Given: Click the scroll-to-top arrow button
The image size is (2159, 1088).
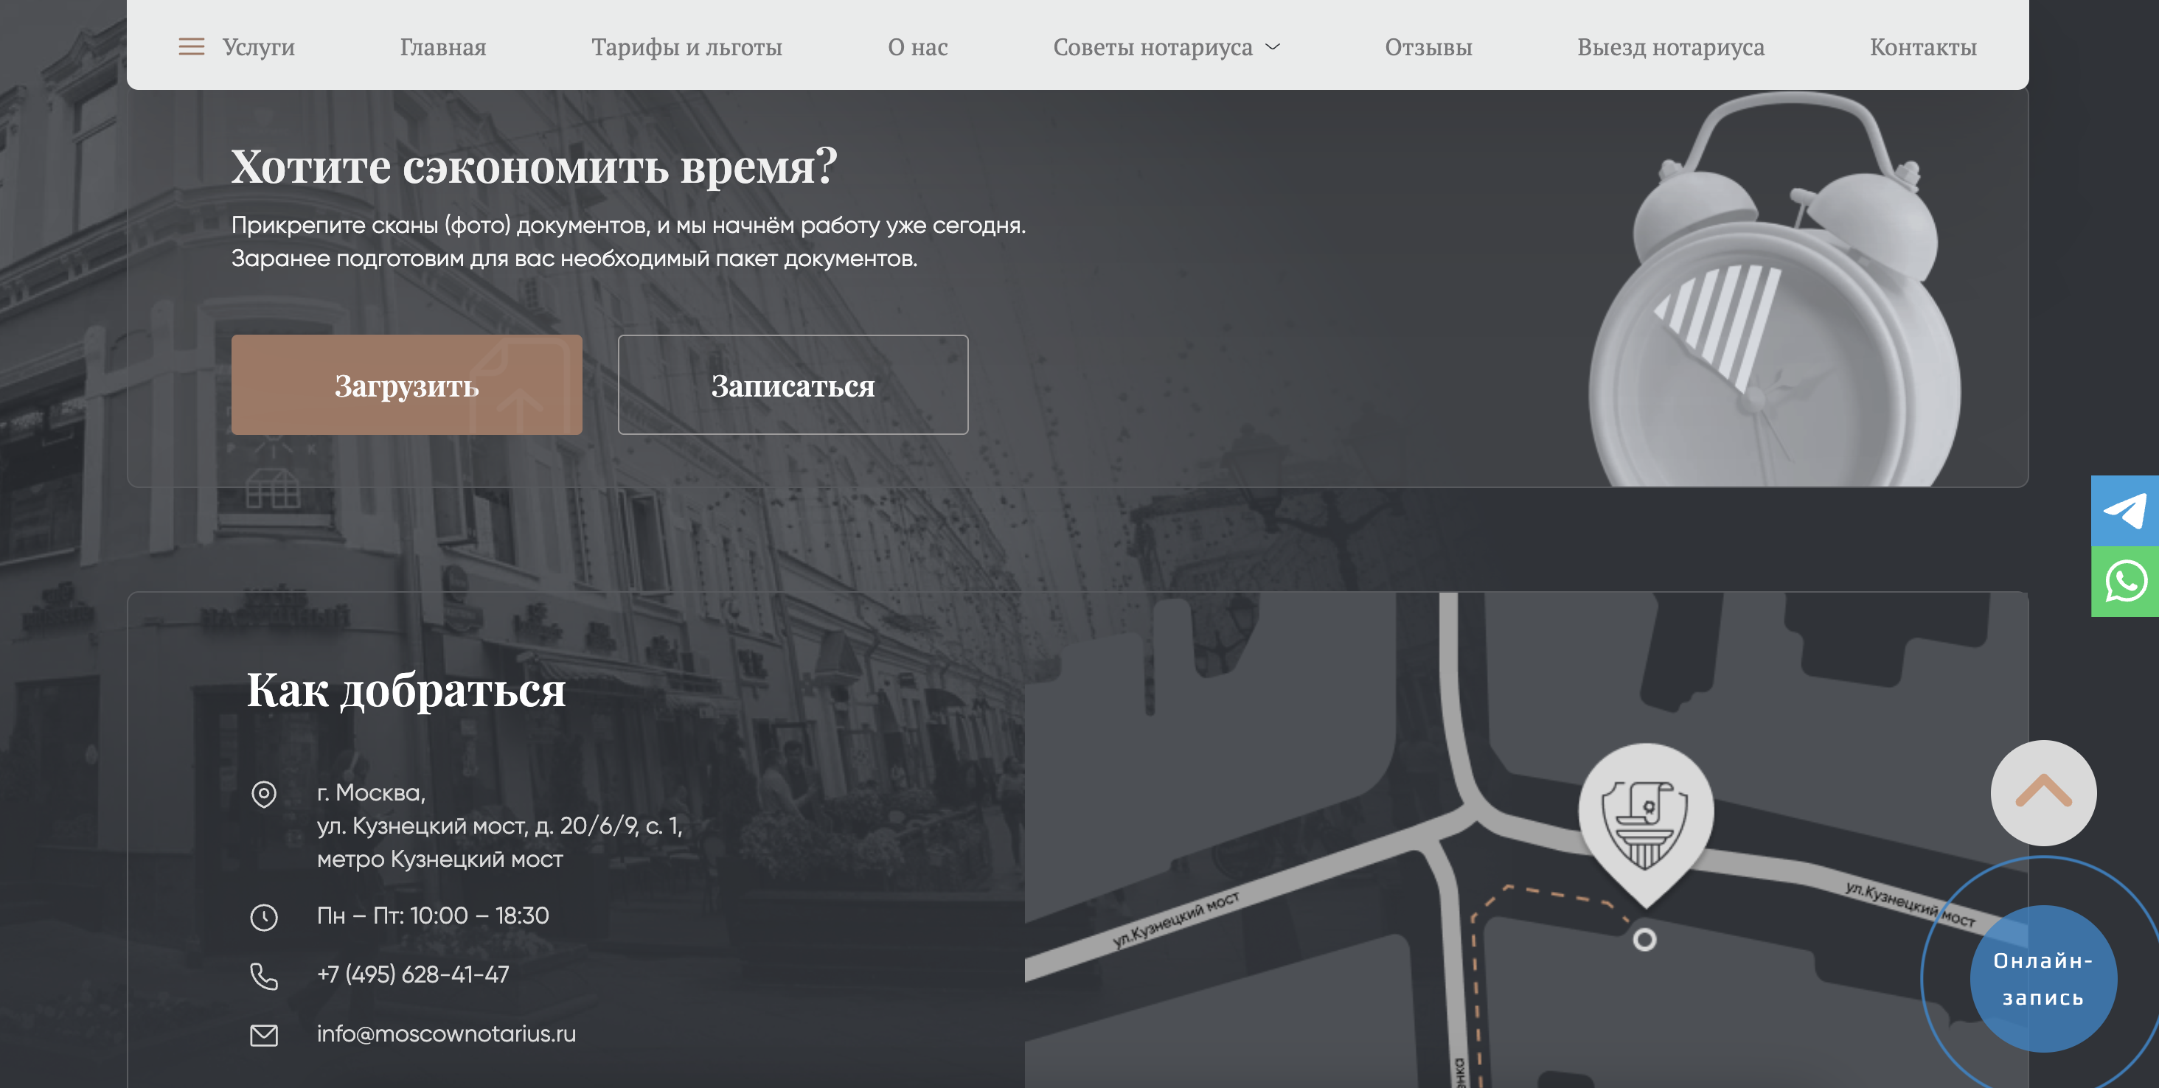Looking at the screenshot, I should [2042, 792].
